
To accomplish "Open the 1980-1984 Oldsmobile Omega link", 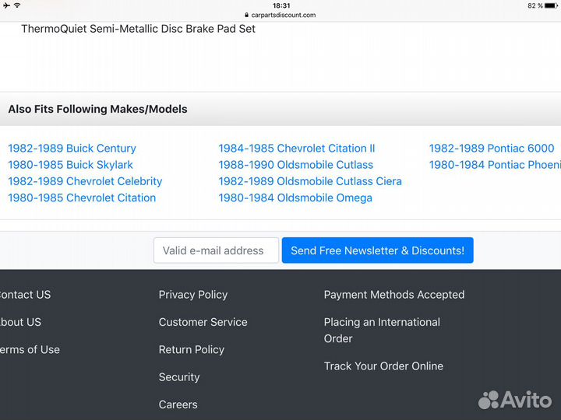I will 295,198.
